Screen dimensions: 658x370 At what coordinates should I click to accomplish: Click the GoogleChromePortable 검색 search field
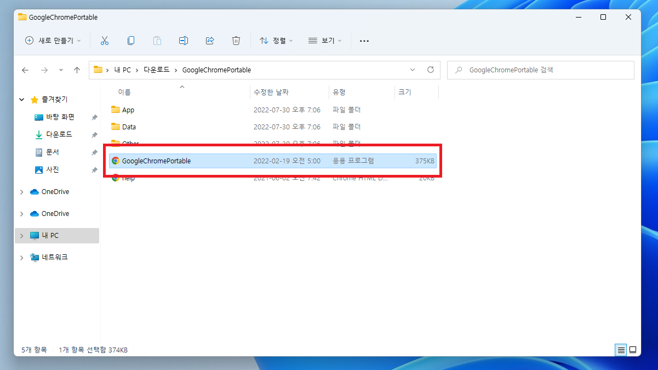[541, 70]
